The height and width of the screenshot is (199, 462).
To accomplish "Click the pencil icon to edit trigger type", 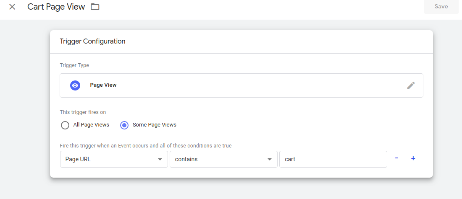I will [410, 85].
